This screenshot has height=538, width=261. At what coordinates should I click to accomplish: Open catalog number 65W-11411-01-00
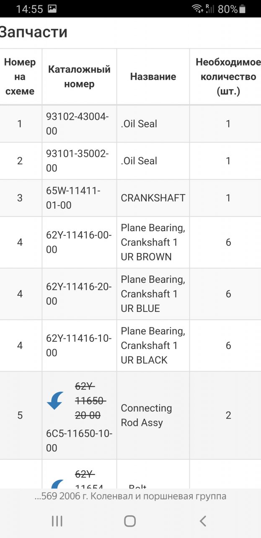pos(73,198)
